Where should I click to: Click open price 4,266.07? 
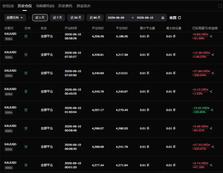coord(98,128)
